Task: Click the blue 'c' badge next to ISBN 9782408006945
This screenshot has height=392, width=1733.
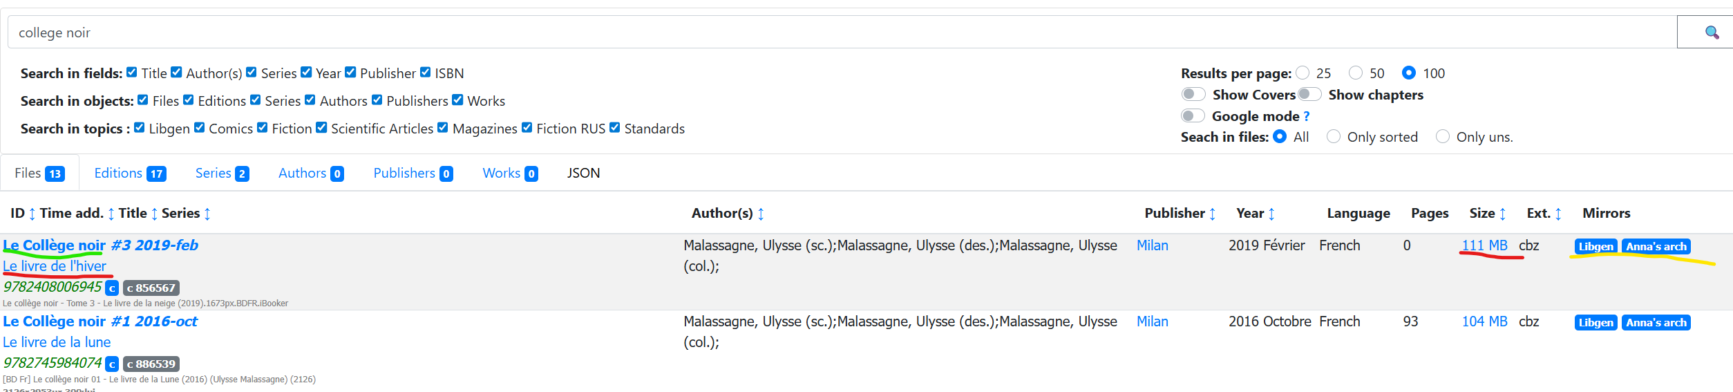Action: tap(112, 288)
